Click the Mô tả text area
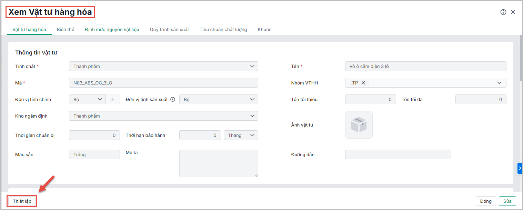The image size is (523, 210). 219,163
